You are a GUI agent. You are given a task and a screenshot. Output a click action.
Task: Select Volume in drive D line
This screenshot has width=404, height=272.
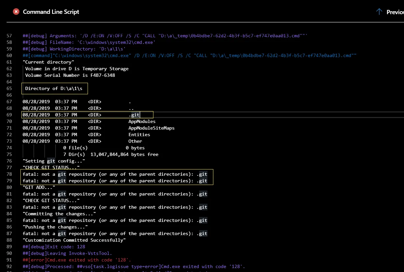point(77,69)
